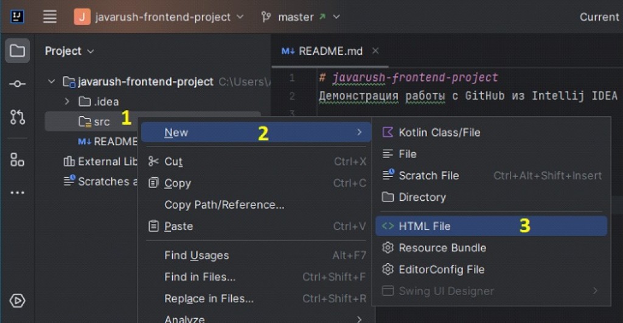Open the Structure tool window icon
Image resolution: width=623 pixels, height=323 pixels.
tap(18, 160)
